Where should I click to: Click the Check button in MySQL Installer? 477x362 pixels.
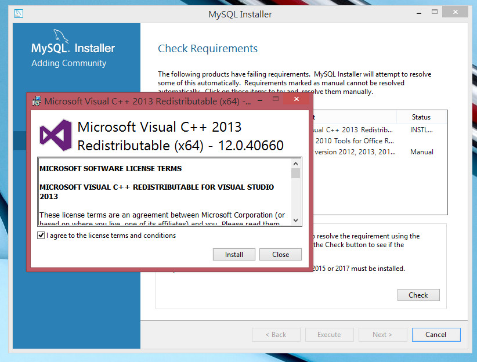point(418,295)
